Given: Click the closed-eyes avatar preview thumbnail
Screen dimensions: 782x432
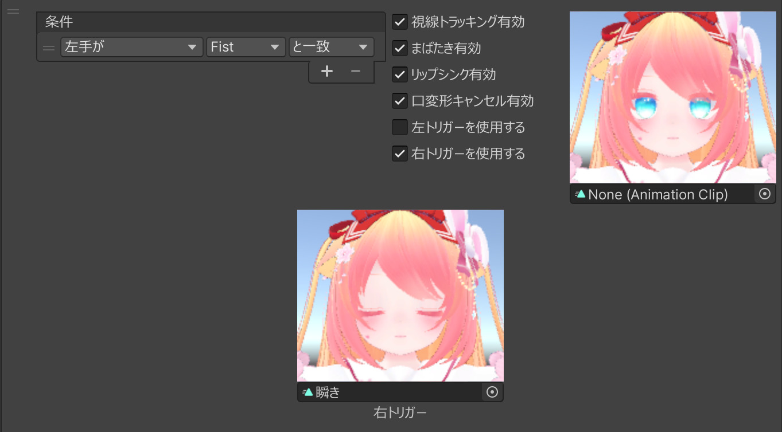Looking at the screenshot, I should click(x=400, y=296).
